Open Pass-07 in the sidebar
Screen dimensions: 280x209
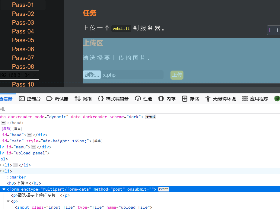click(x=23, y=58)
